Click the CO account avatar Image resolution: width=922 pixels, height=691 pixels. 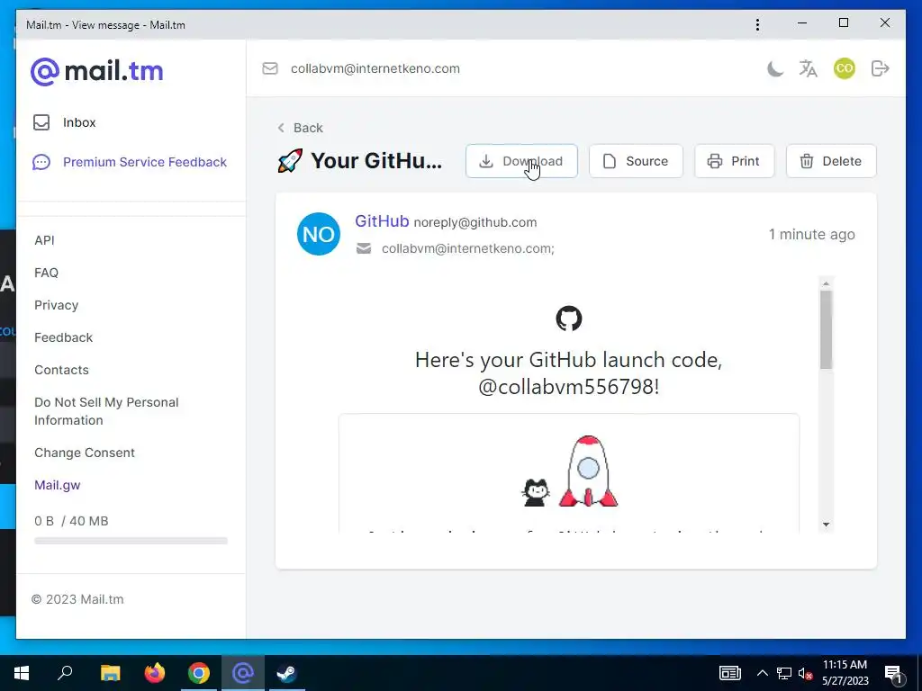coord(845,68)
